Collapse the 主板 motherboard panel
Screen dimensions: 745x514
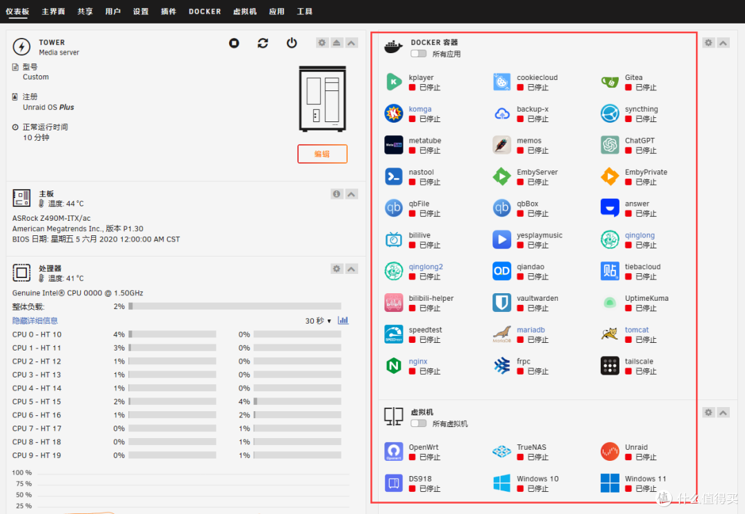point(351,194)
